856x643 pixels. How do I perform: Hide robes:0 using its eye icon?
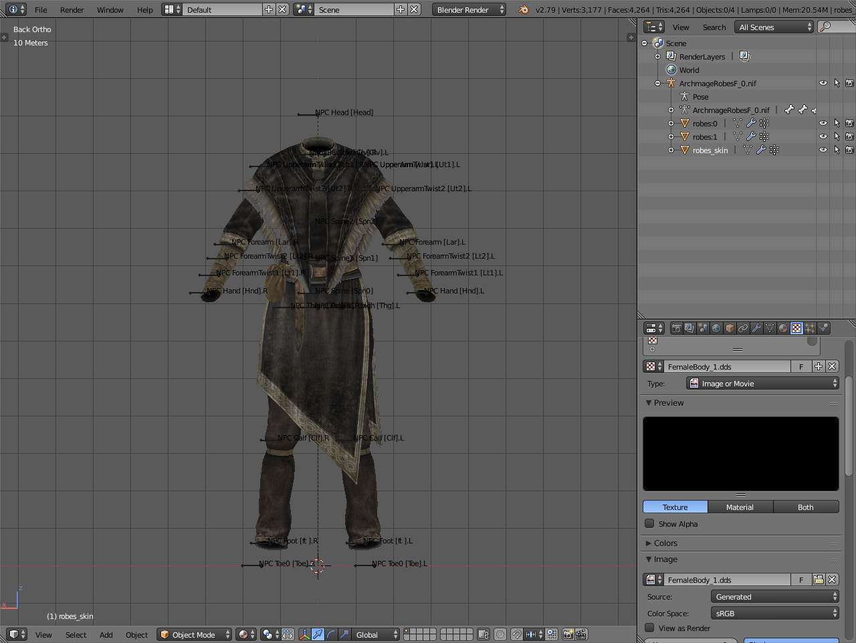(x=823, y=123)
